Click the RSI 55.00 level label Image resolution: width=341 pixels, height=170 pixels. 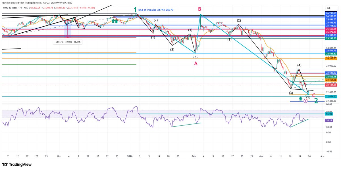[329, 114]
